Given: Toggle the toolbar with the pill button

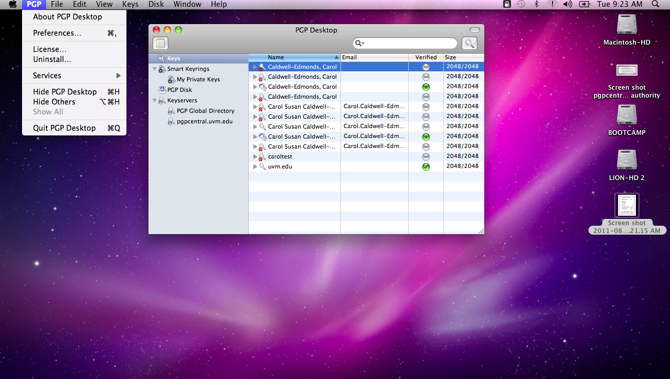Looking at the screenshot, I should coord(474,30).
